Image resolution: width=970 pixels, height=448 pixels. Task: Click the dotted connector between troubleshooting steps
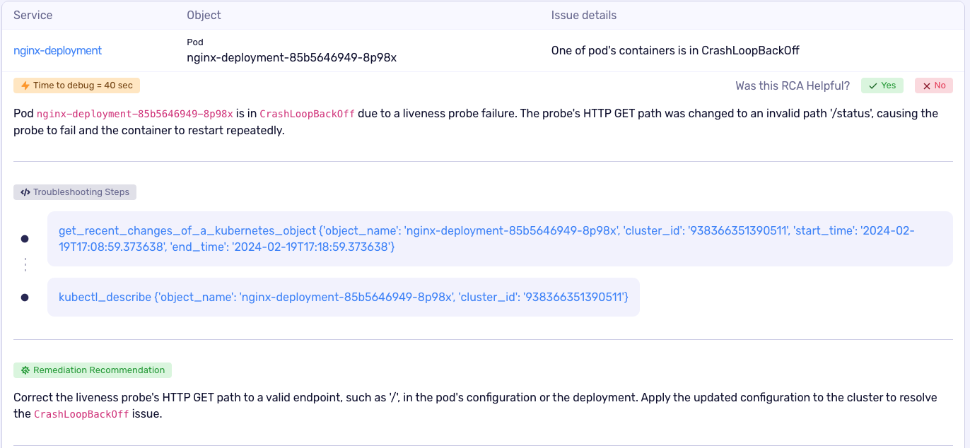click(x=25, y=265)
